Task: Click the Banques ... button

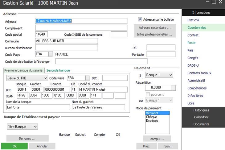Action: (x=27, y=138)
